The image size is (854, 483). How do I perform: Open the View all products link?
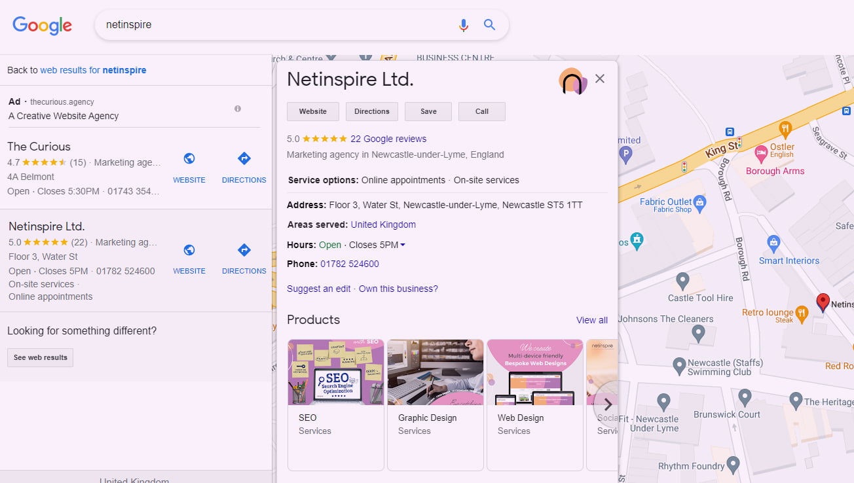pyautogui.click(x=591, y=320)
